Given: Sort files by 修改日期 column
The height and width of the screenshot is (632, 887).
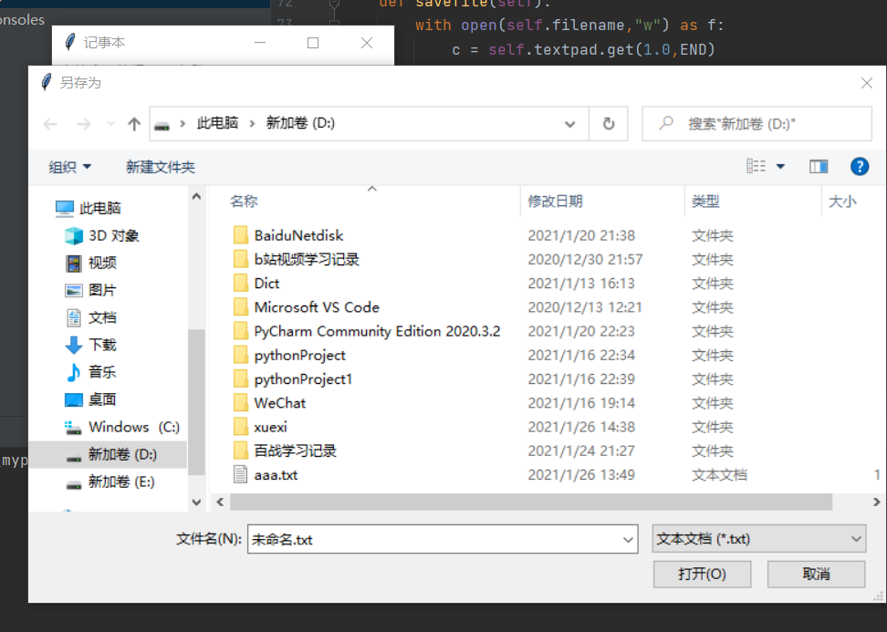Looking at the screenshot, I should point(555,202).
